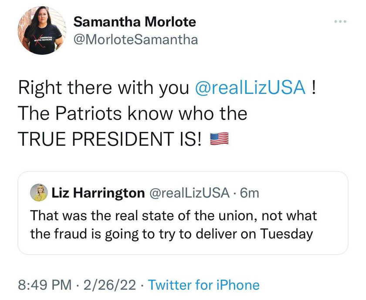Image resolution: width=366 pixels, height=300 pixels.
Task: Click @realLizUSA handle in quoted tweet
Action: pos(189,193)
